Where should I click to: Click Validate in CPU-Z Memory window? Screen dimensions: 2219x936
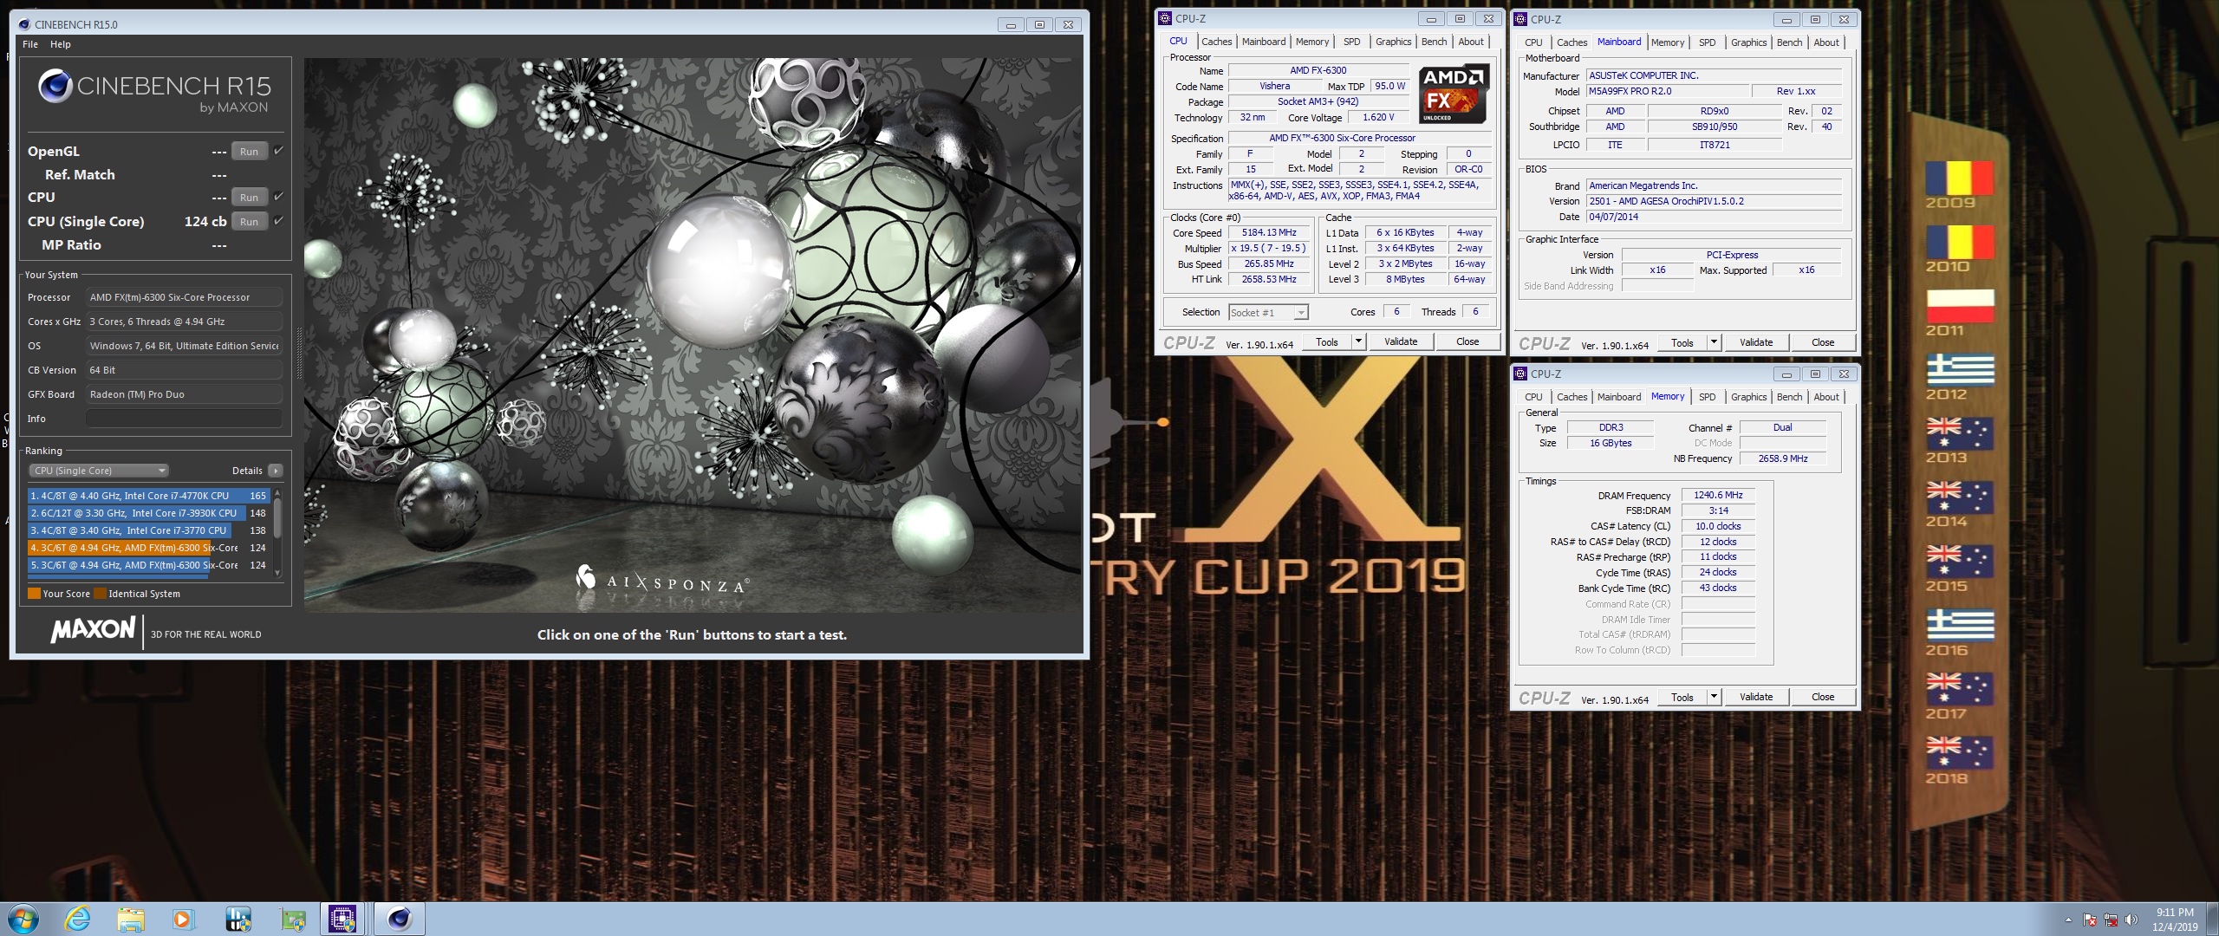tap(1756, 697)
